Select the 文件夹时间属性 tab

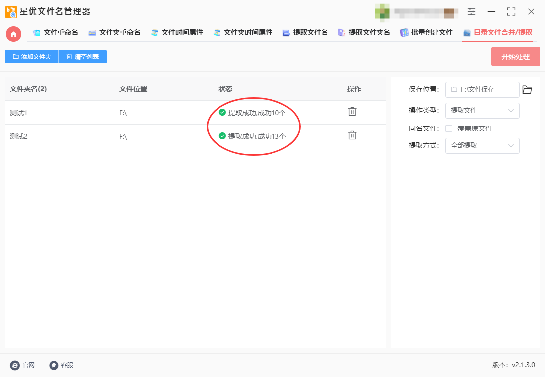(243, 33)
